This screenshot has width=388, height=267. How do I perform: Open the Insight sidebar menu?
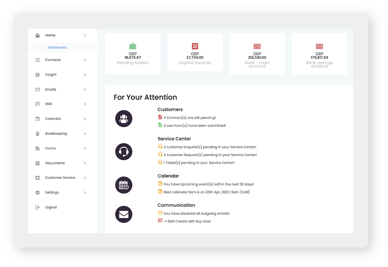point(51,75)
